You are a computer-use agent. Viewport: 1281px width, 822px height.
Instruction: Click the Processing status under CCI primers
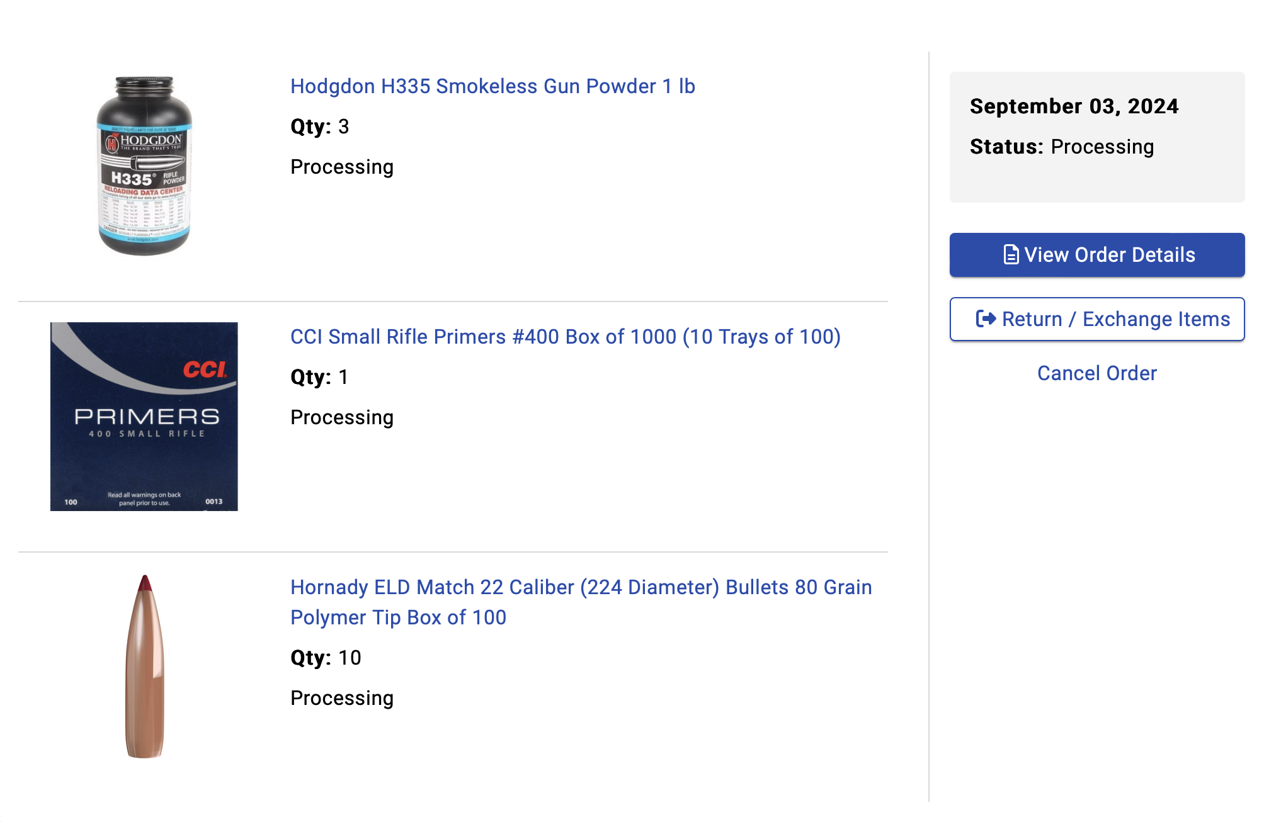[342, 417]
